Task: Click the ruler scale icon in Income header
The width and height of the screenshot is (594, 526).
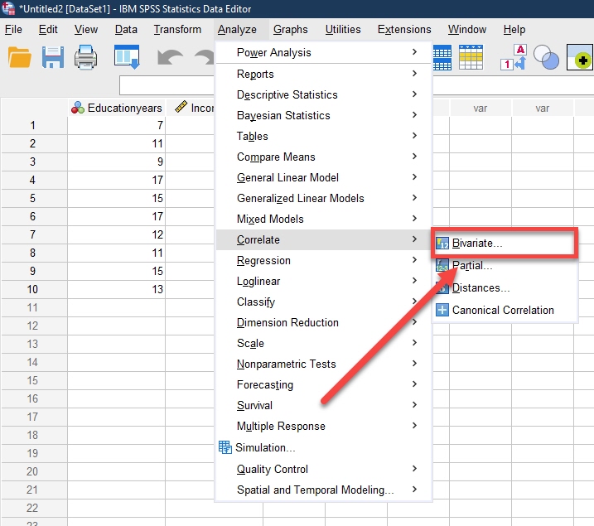Action: (181, 107)
